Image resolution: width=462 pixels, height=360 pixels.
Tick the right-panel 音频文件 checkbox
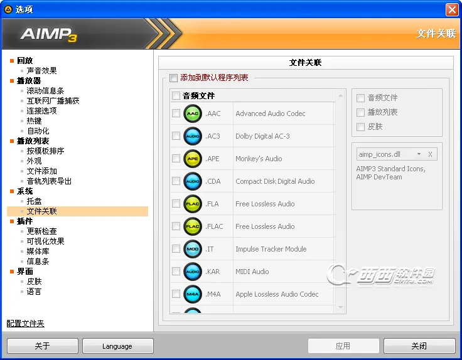[360, 98]
